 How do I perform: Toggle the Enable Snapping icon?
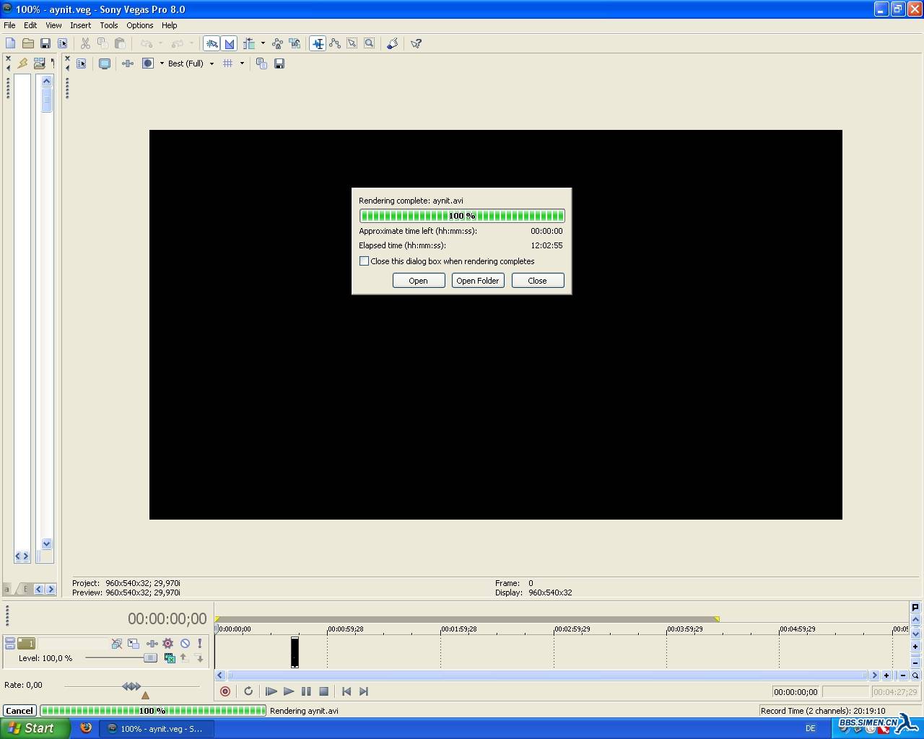click(212, 43)
